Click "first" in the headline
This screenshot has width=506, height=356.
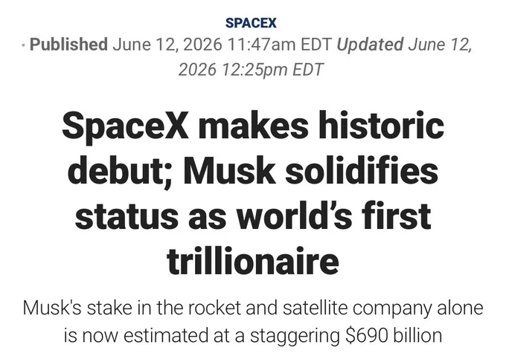[x=397, y=215]
